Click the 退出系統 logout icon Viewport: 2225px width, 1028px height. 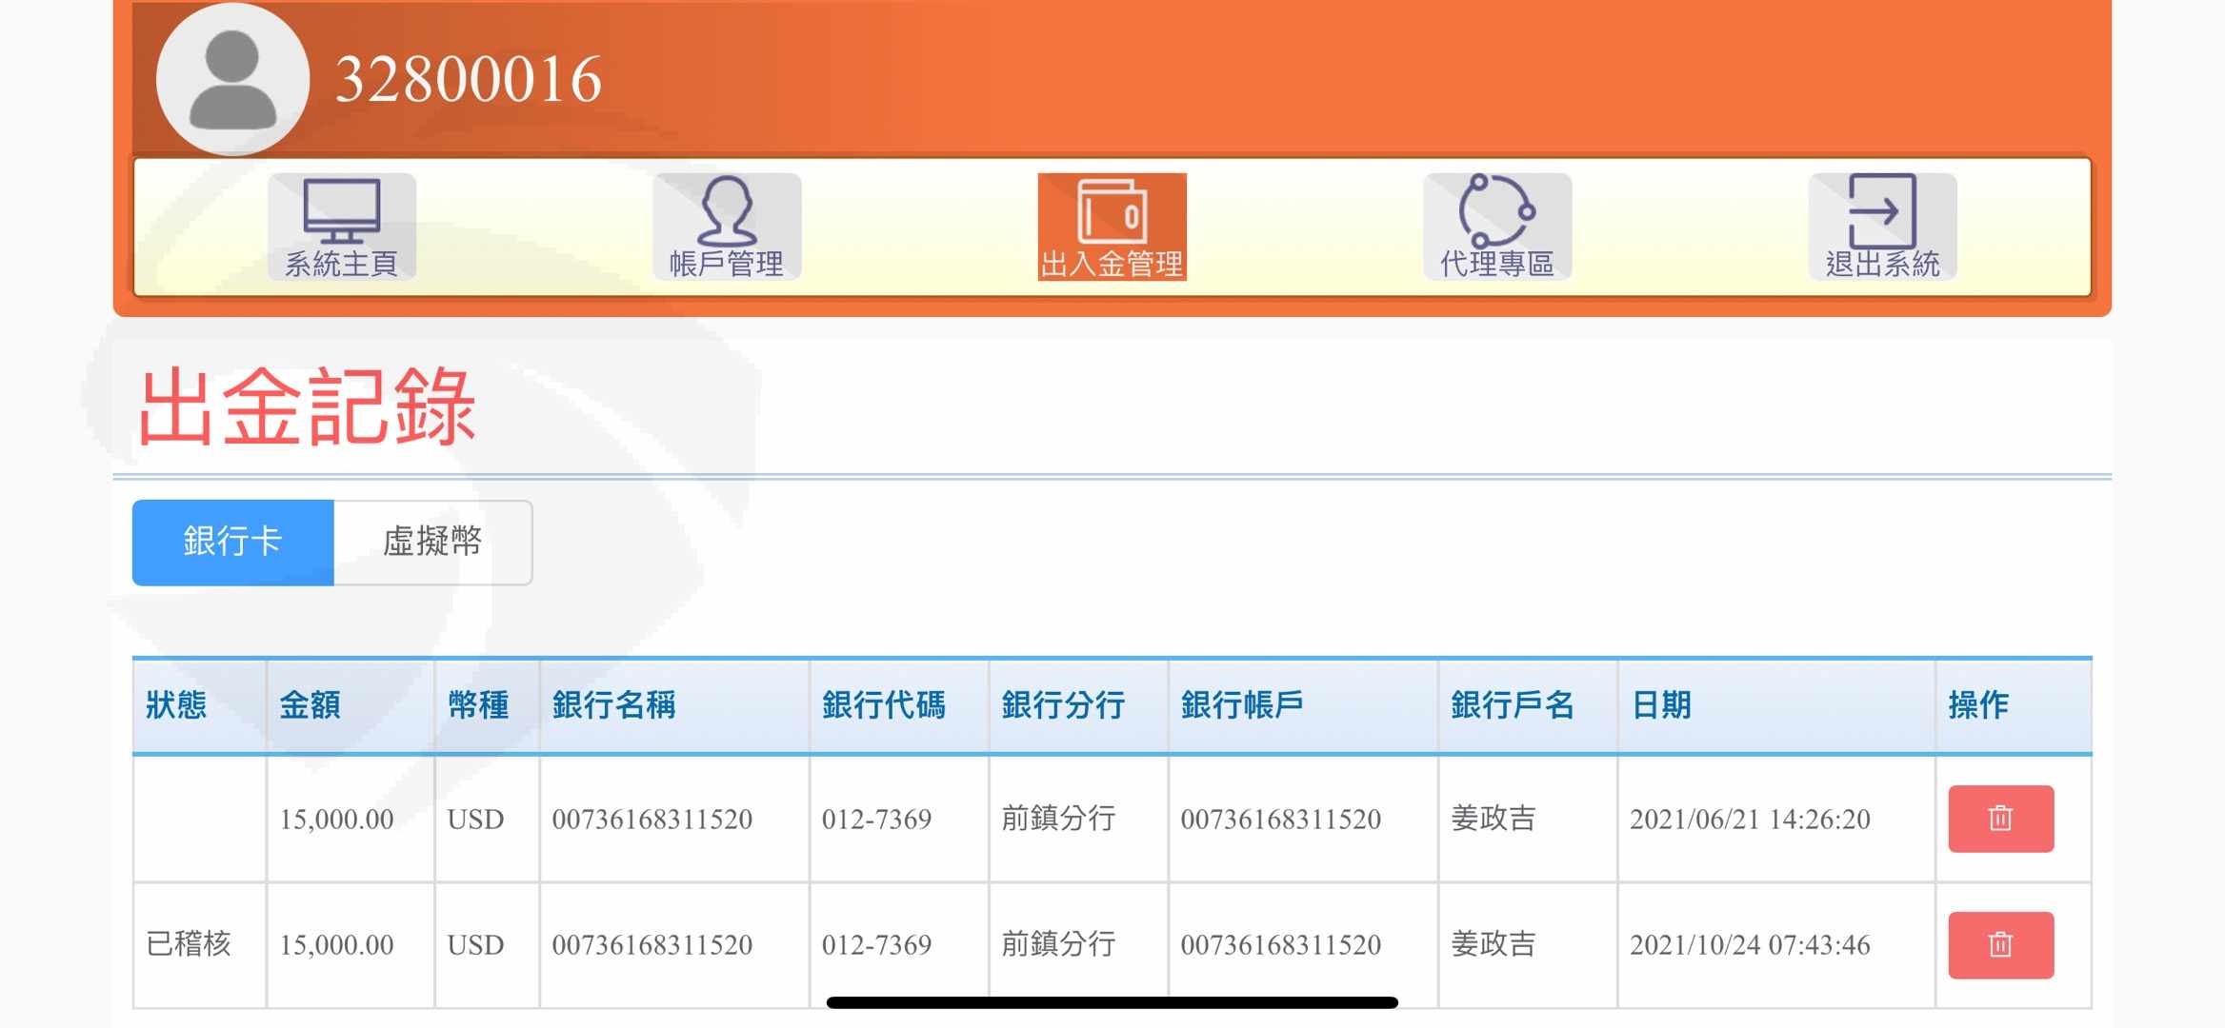[1882, 226]
